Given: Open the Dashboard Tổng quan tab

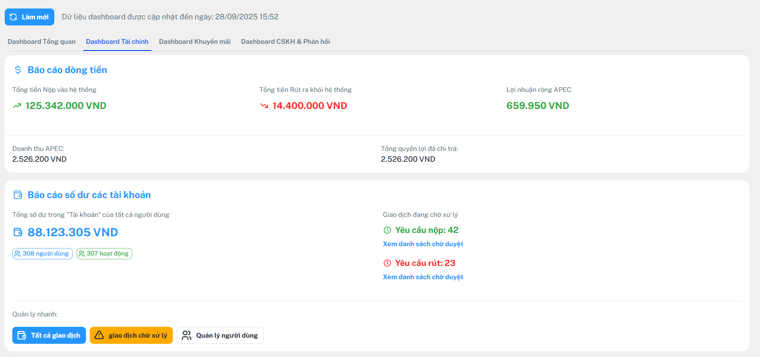Looking at the screenshot, I should coord(42,42).
